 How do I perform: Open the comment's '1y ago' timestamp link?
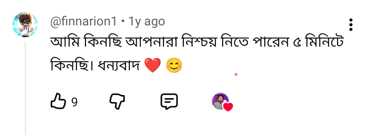tap(147, 21)
